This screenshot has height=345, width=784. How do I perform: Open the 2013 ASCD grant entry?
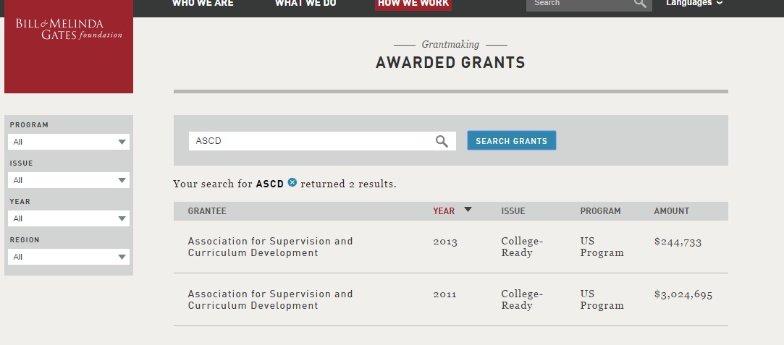click(x=270, y=247)
